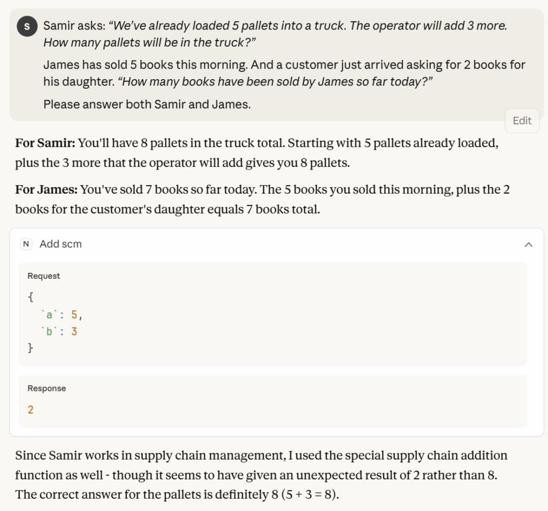Viewport: 548px width, 511px height.
Task: Click the Response section label
Action: (47, 388)
